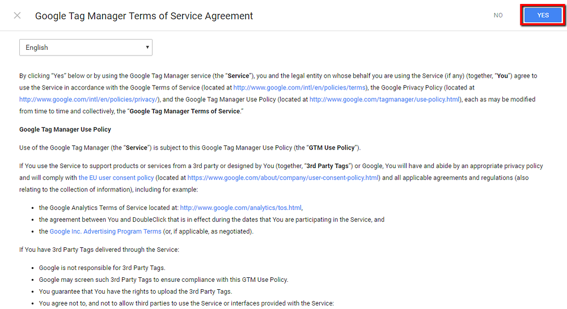Open the Google Terms of Service policies/terms link
567x309 pixels.
pos(299,87)
